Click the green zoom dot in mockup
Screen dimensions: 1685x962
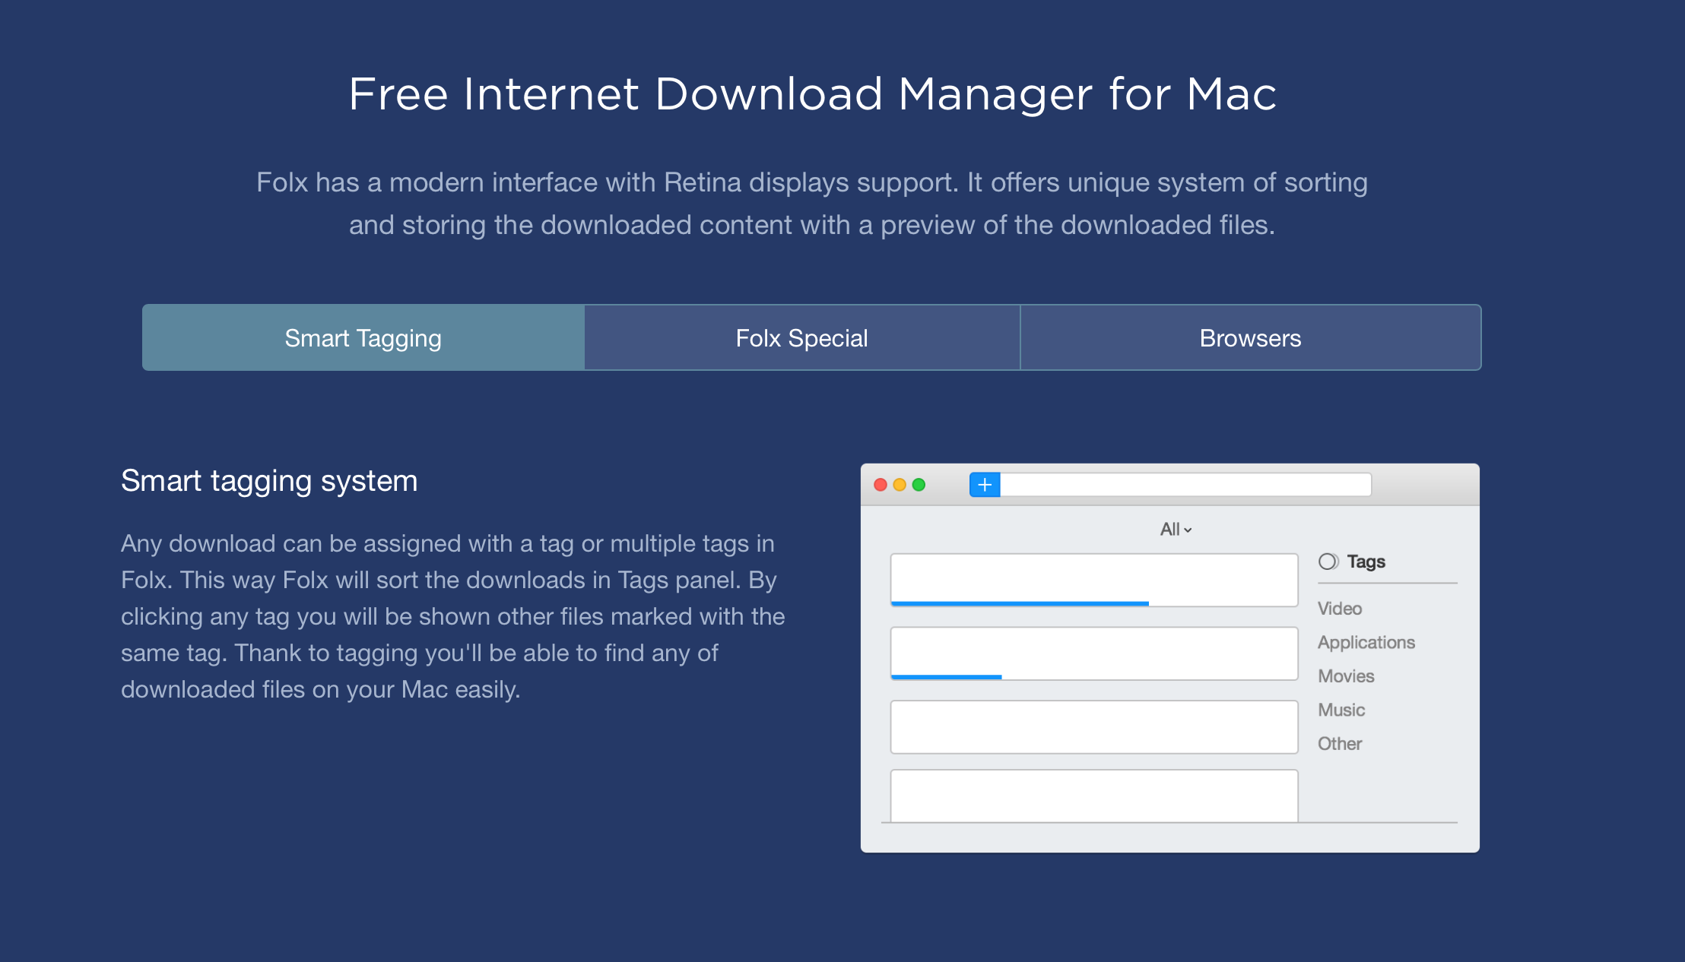click(919, 485)
